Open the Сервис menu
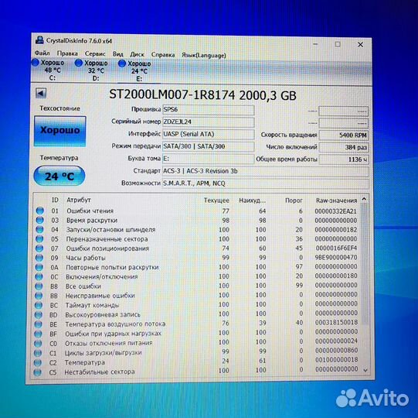 (x=95, y=54)
